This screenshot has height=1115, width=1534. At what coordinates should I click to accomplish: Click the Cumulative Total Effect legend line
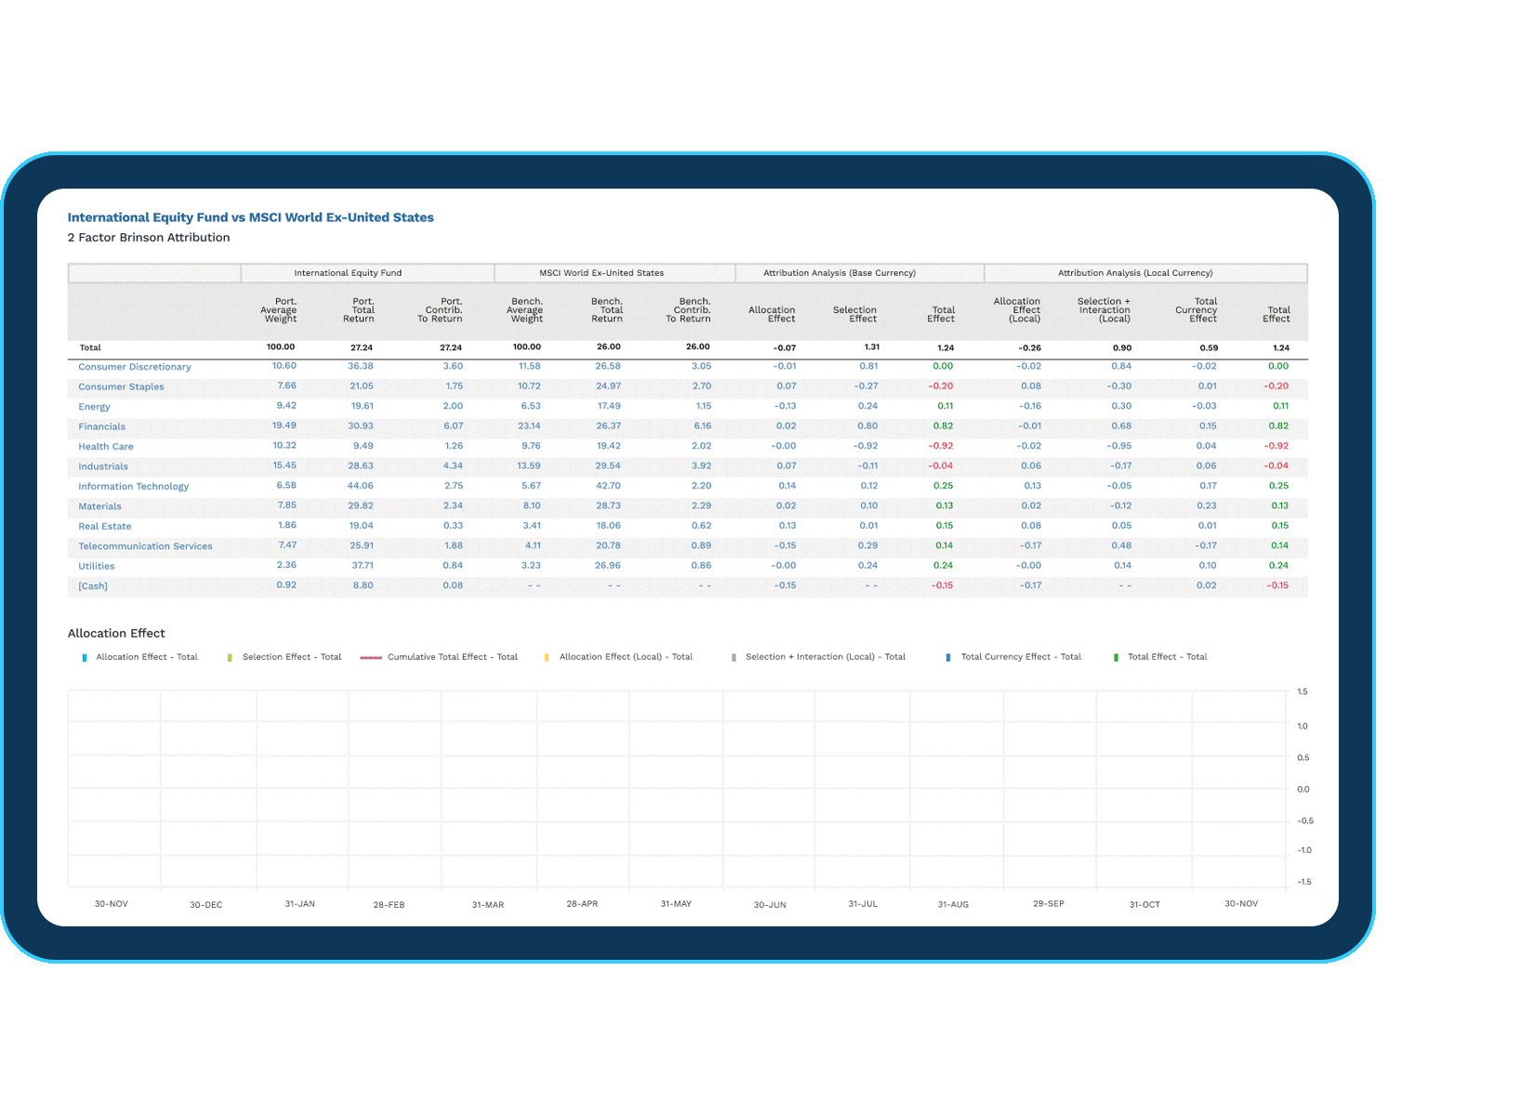pos(371,657)
